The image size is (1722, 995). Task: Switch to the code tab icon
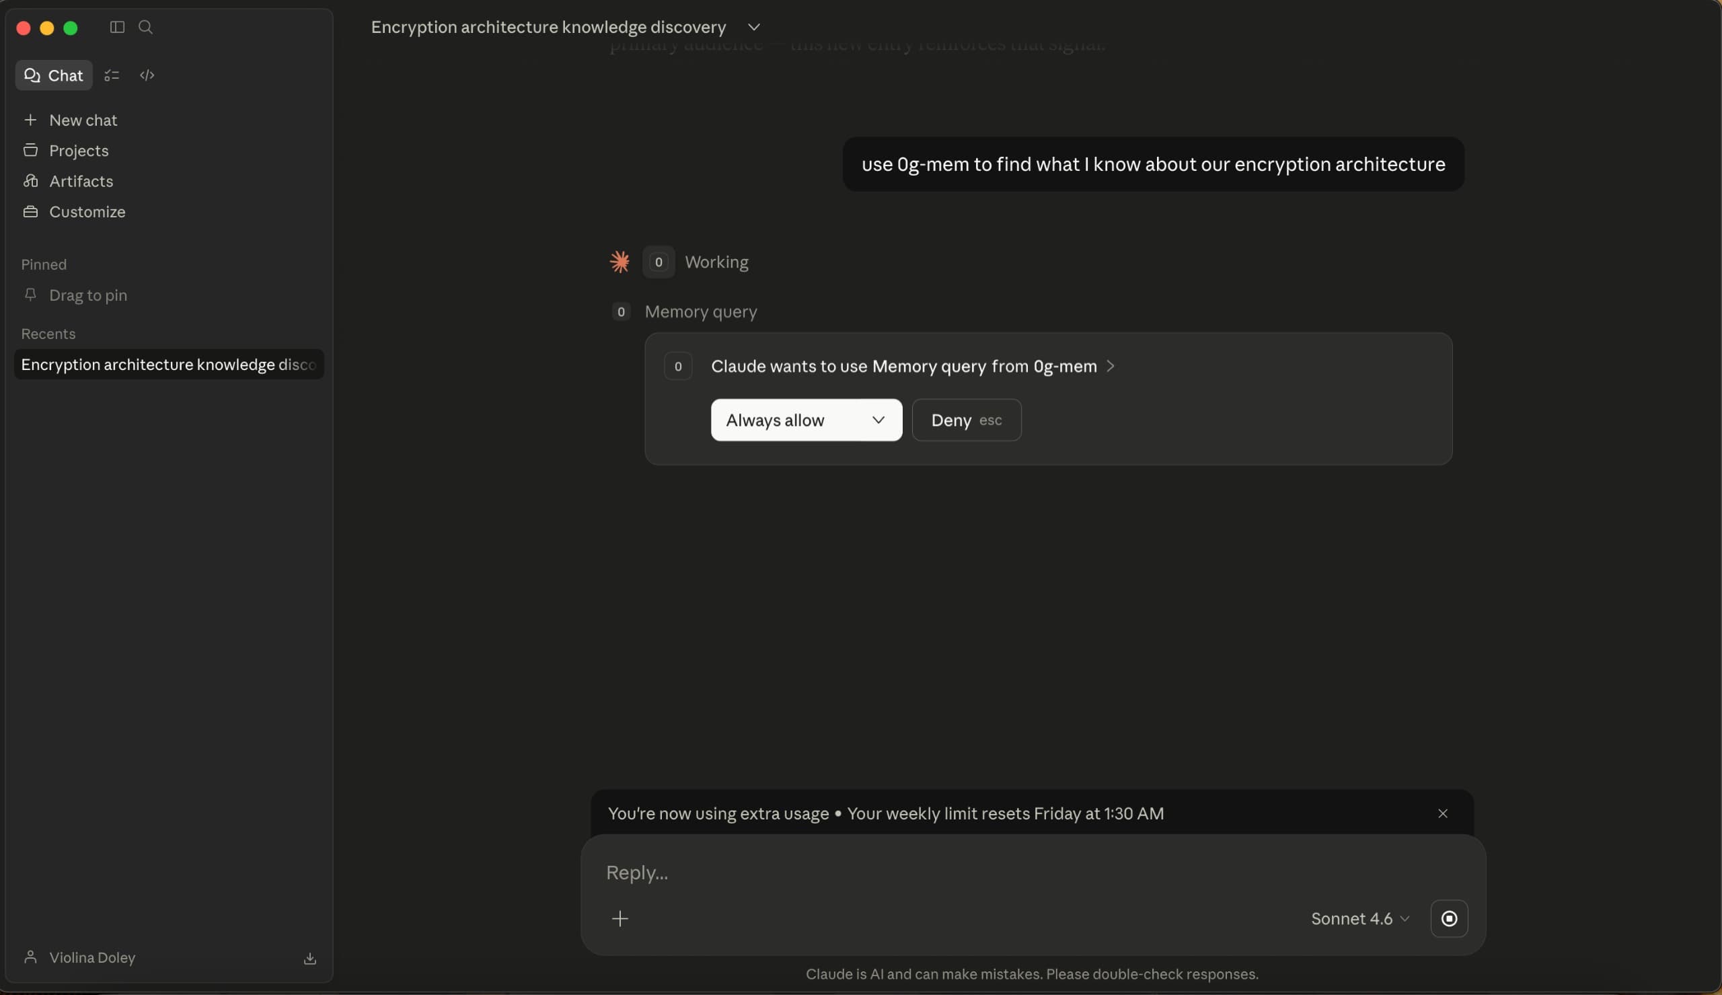[x=147, y=75]
